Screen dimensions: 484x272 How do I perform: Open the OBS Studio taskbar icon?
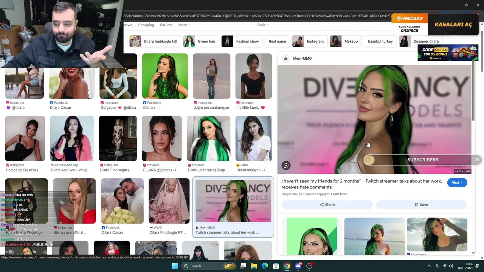[x=309, y=266]
